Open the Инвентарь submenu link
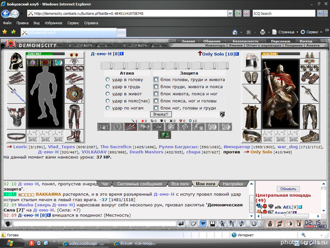Screen dimensions: 330x248 pyautogui.click(x=215, y=45)
